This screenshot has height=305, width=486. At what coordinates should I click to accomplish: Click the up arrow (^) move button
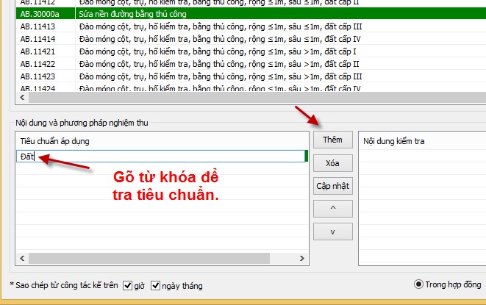[x=332, y=208]
